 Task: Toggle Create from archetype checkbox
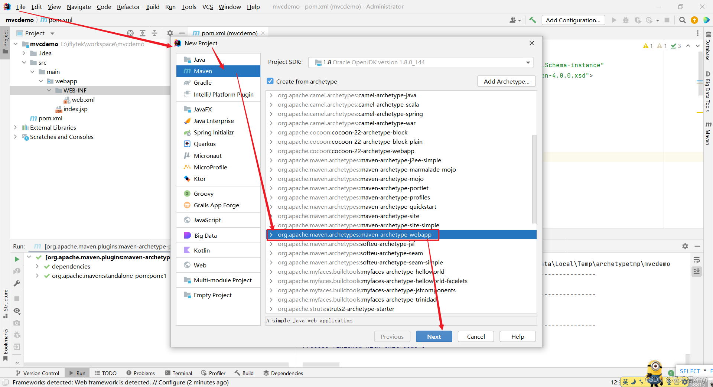[x=270, y=81]
